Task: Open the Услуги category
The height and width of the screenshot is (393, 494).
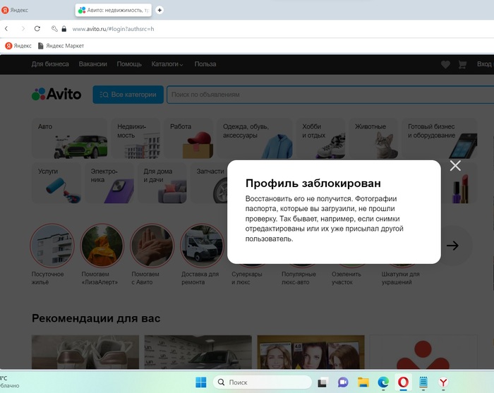Action: (x=56, y=183)
